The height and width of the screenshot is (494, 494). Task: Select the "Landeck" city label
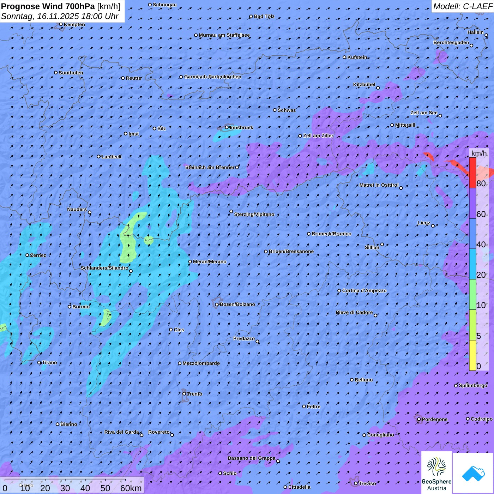[x=112, y=157]
